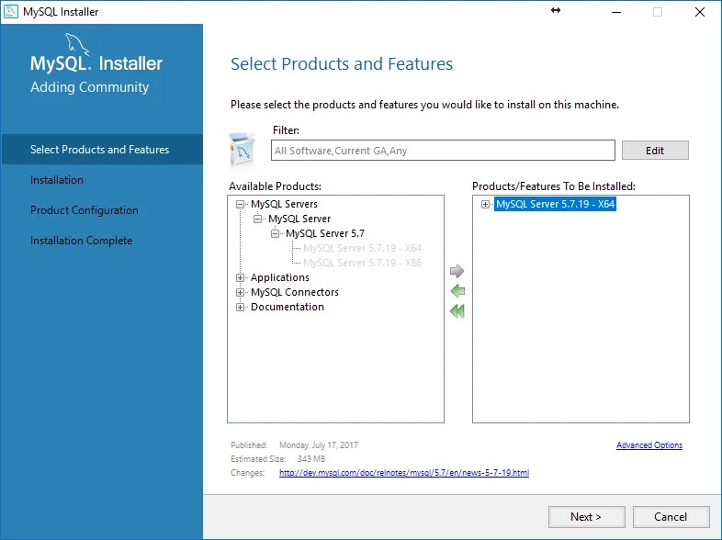This screenshot has height=540, width=722.
Task: Expand the Applications tree node
Action: click(240, 277)
